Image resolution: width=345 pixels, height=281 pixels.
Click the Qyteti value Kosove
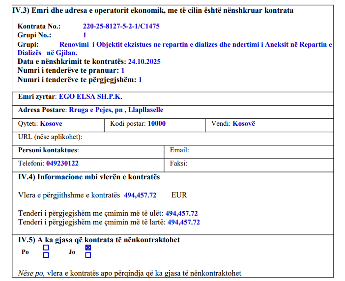point(51,124)
